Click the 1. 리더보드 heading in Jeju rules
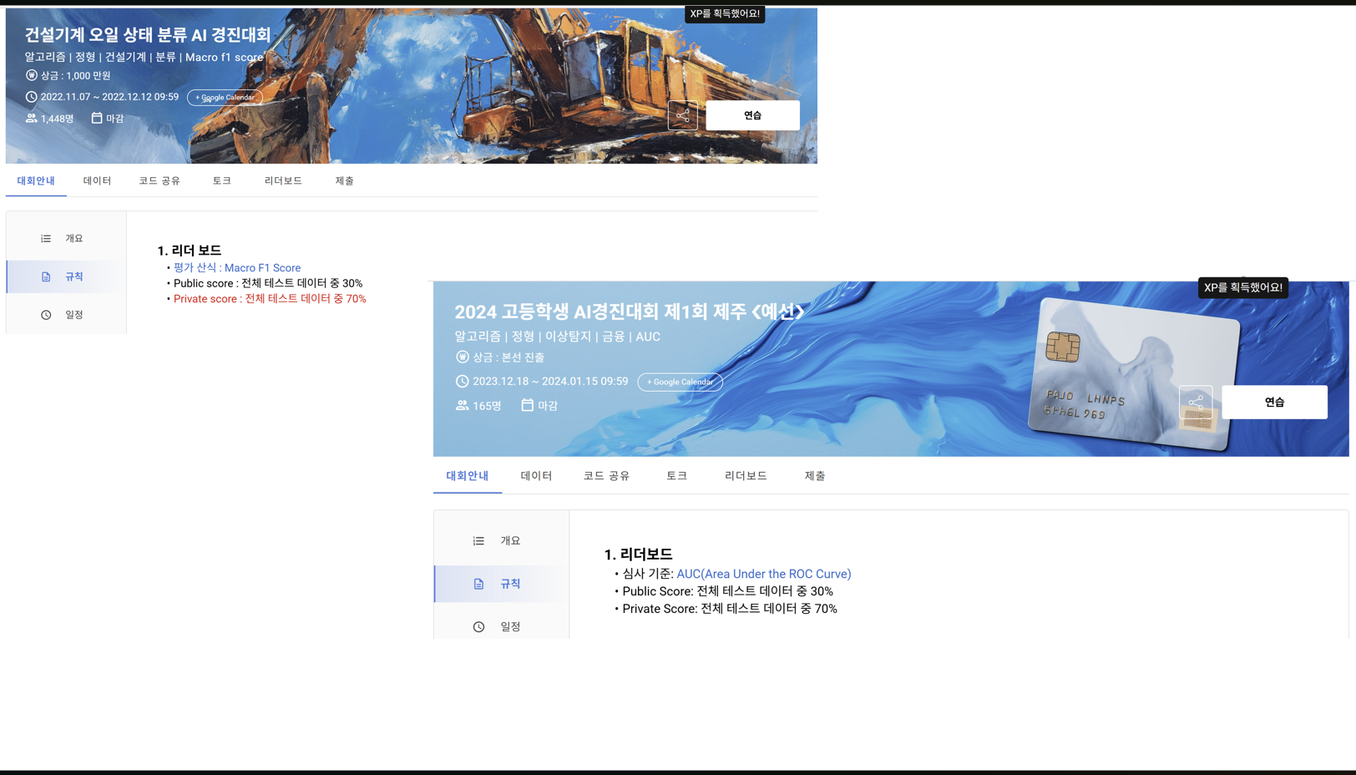This screenshot has height=775, width=1356. coord(638,555)
